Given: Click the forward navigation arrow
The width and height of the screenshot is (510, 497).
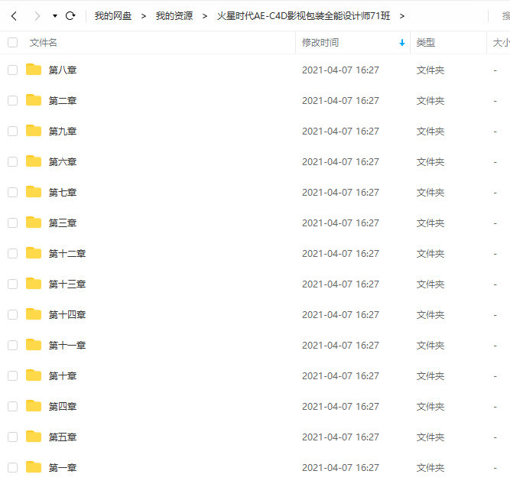Looking at the screenshot, I should click(37, 15).
